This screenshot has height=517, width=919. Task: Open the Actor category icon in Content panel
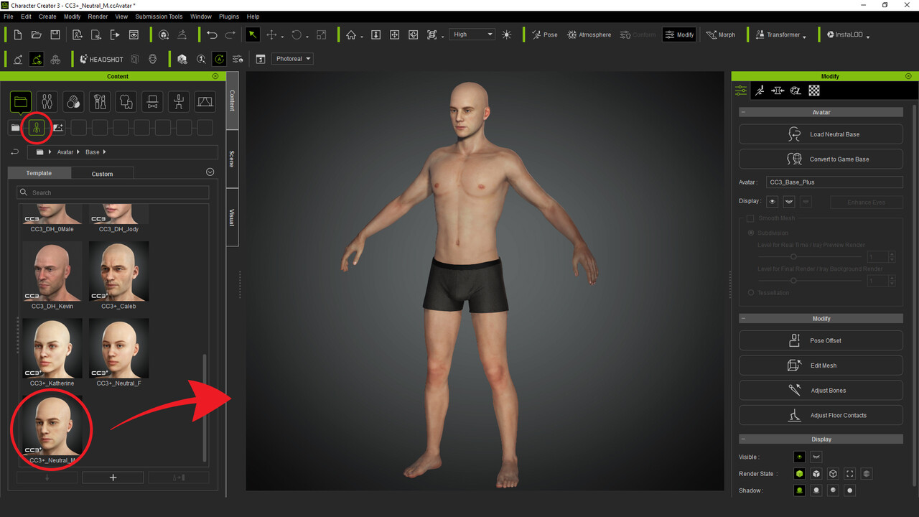coord(47,102)
